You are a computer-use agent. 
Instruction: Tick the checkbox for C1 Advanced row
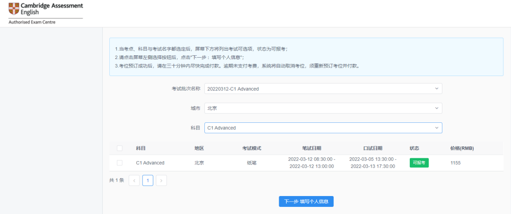(x=120, y=163)
